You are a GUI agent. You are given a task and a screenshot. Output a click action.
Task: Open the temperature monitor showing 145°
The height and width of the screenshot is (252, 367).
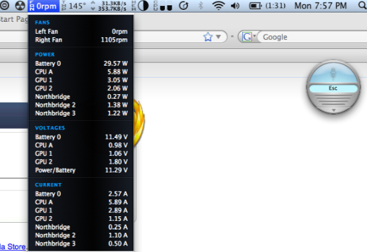74,6
